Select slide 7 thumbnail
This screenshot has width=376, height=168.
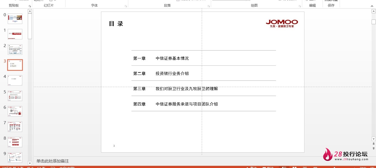coord(15,127)
